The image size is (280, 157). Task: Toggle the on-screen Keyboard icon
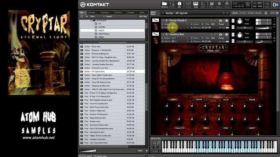[x=196, y=4]
